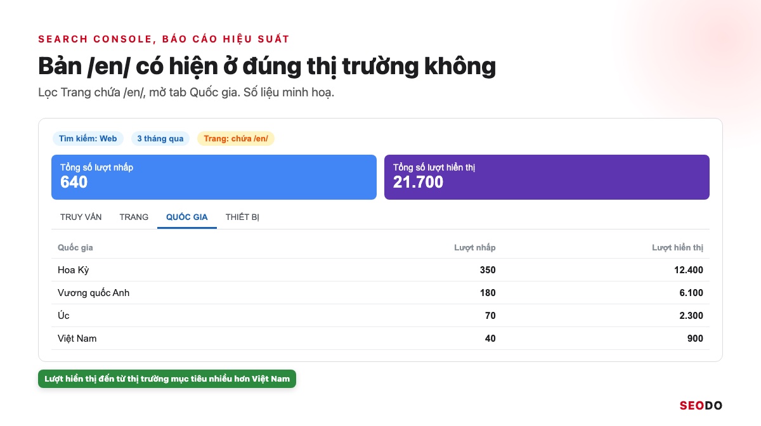Click the 40 clicks value
Image resolution: width=761 pixels, height=426 pixels.
(490, 339)
